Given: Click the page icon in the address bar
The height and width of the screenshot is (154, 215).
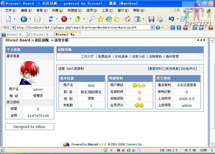Looking at the screenshot, I should [x=14, y=27].
